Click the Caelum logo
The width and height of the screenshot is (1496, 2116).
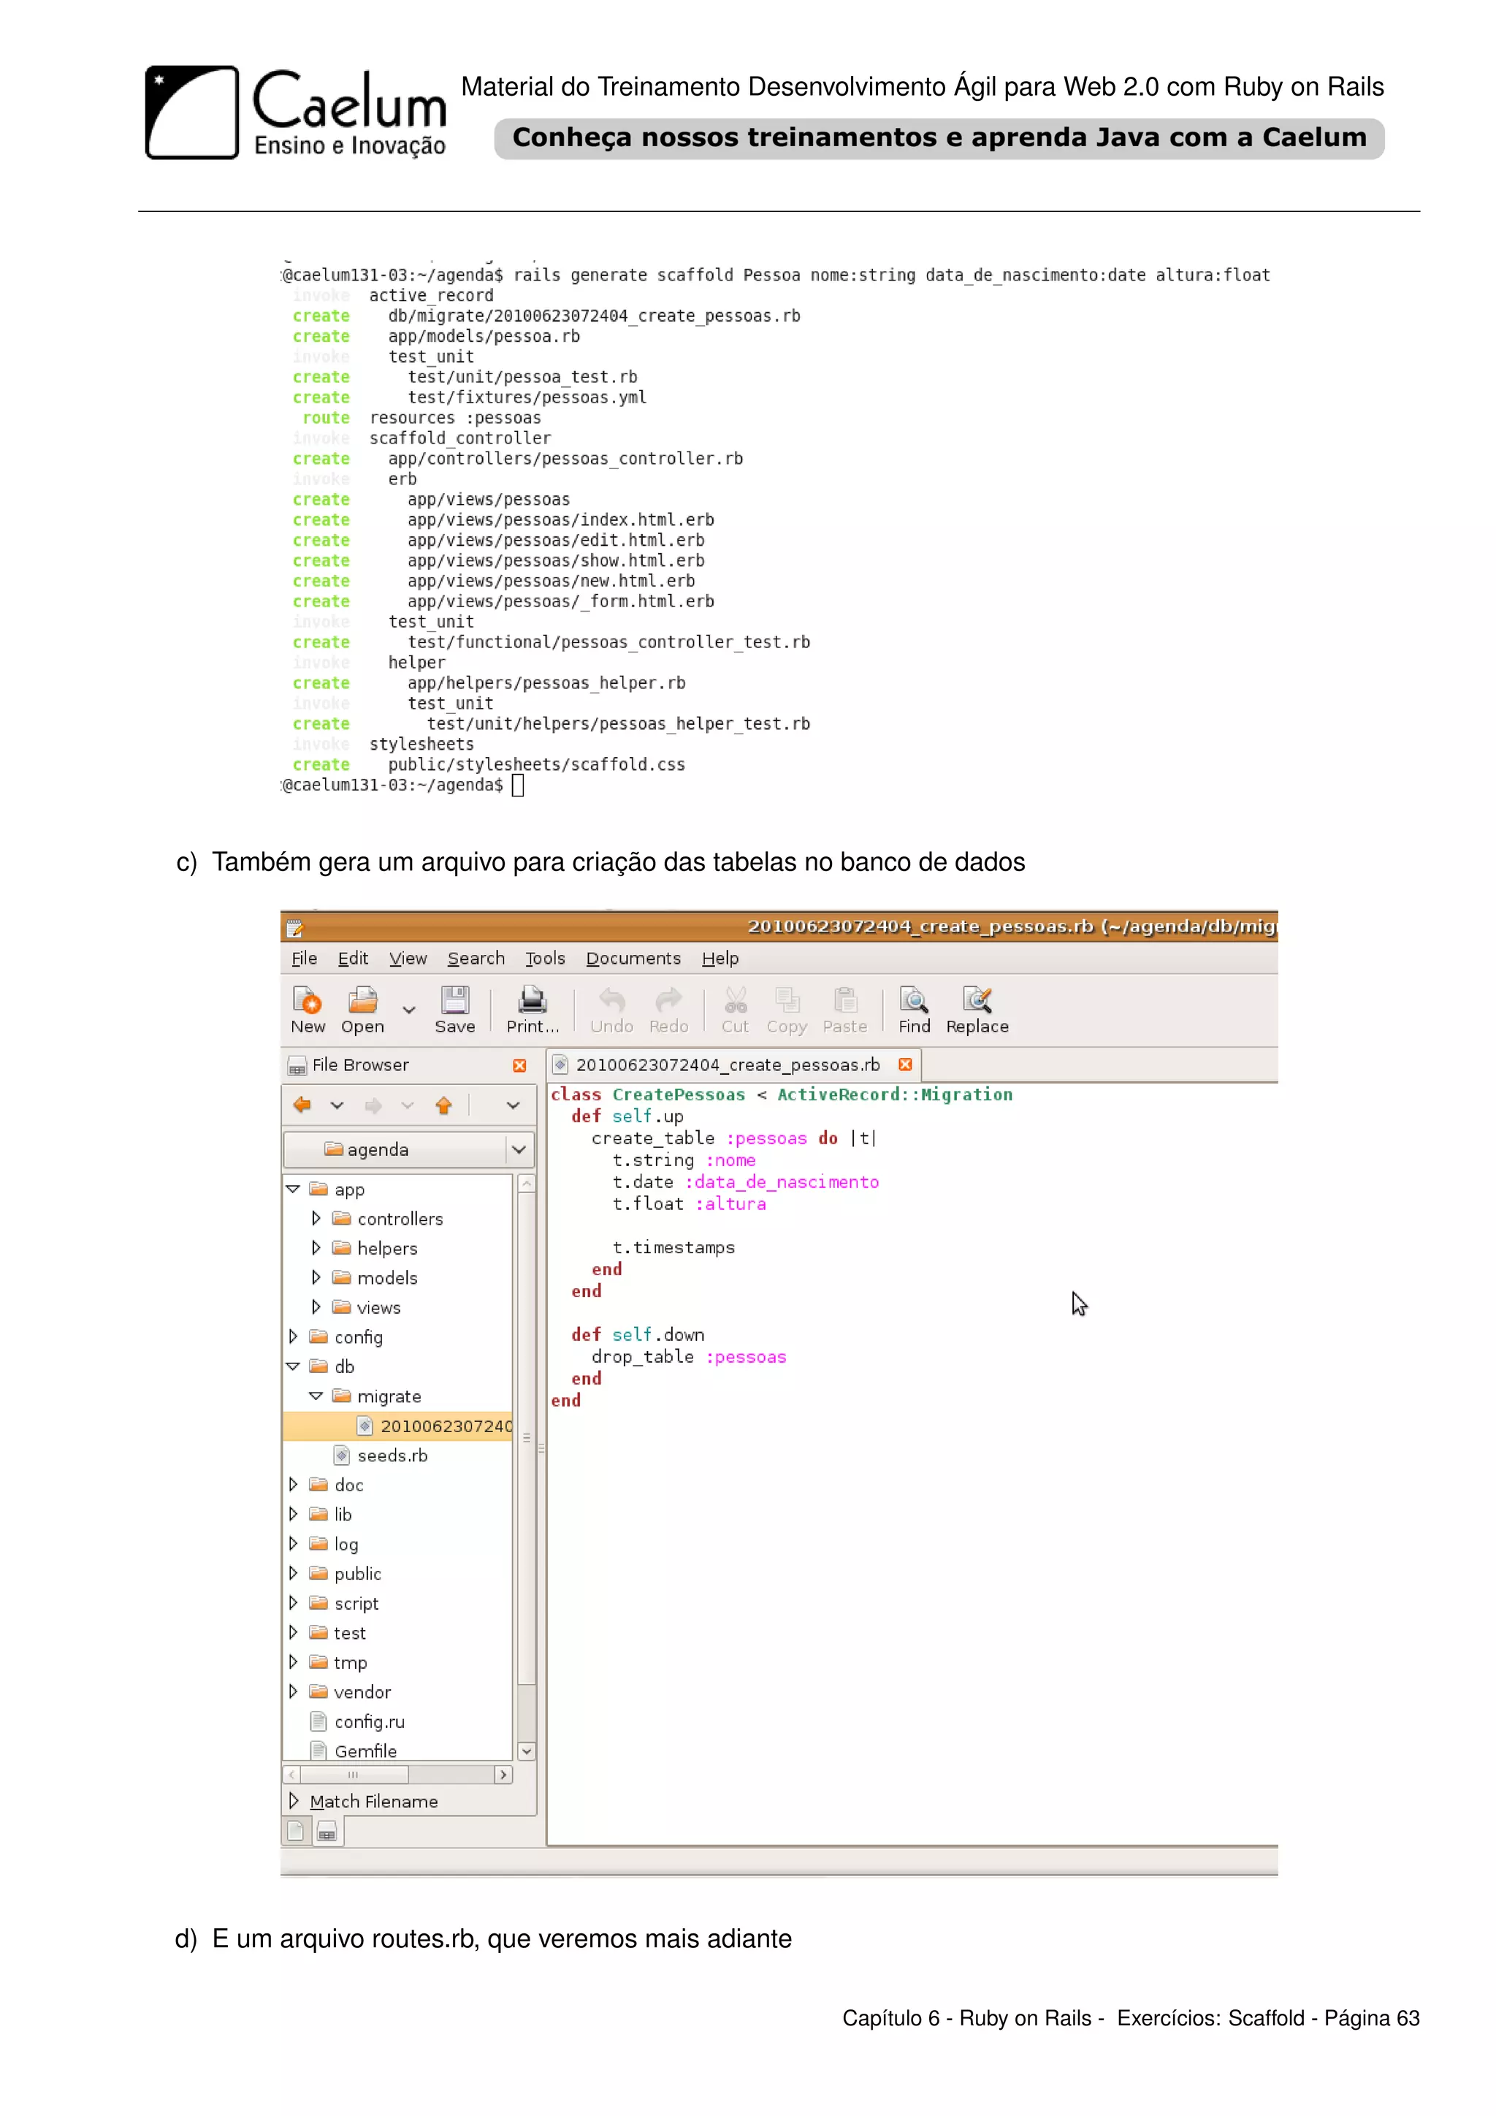[x=295, y=113]
